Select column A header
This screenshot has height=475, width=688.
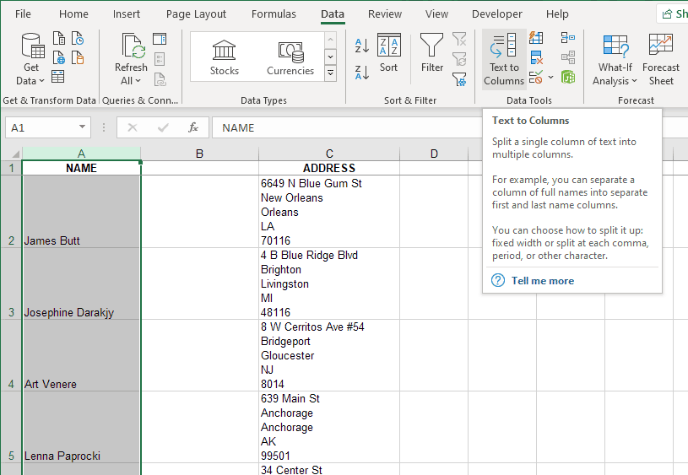81,154
